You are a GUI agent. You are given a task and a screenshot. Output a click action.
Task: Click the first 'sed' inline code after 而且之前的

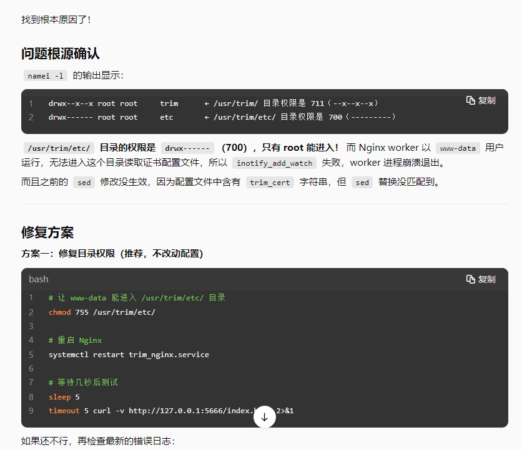click(x=84, y=183)
